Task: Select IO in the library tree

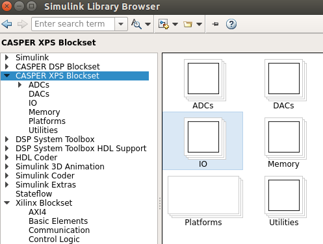Action: pos(33,103)
